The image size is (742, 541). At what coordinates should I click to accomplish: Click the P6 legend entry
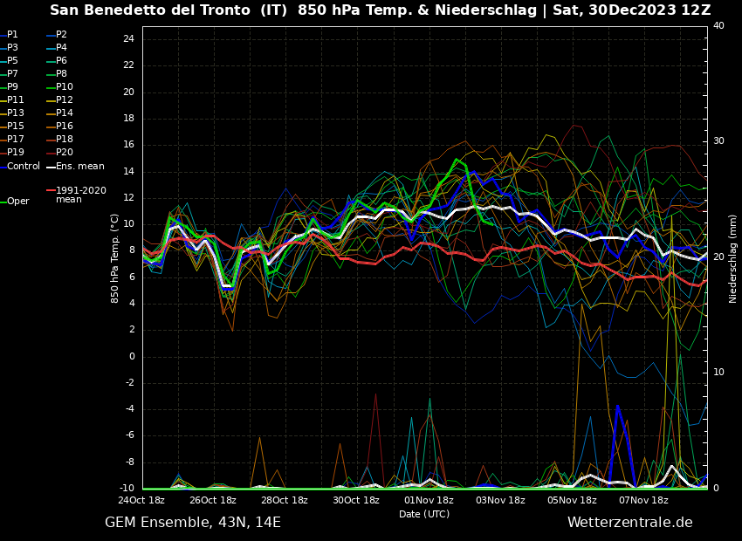point(61,61)
